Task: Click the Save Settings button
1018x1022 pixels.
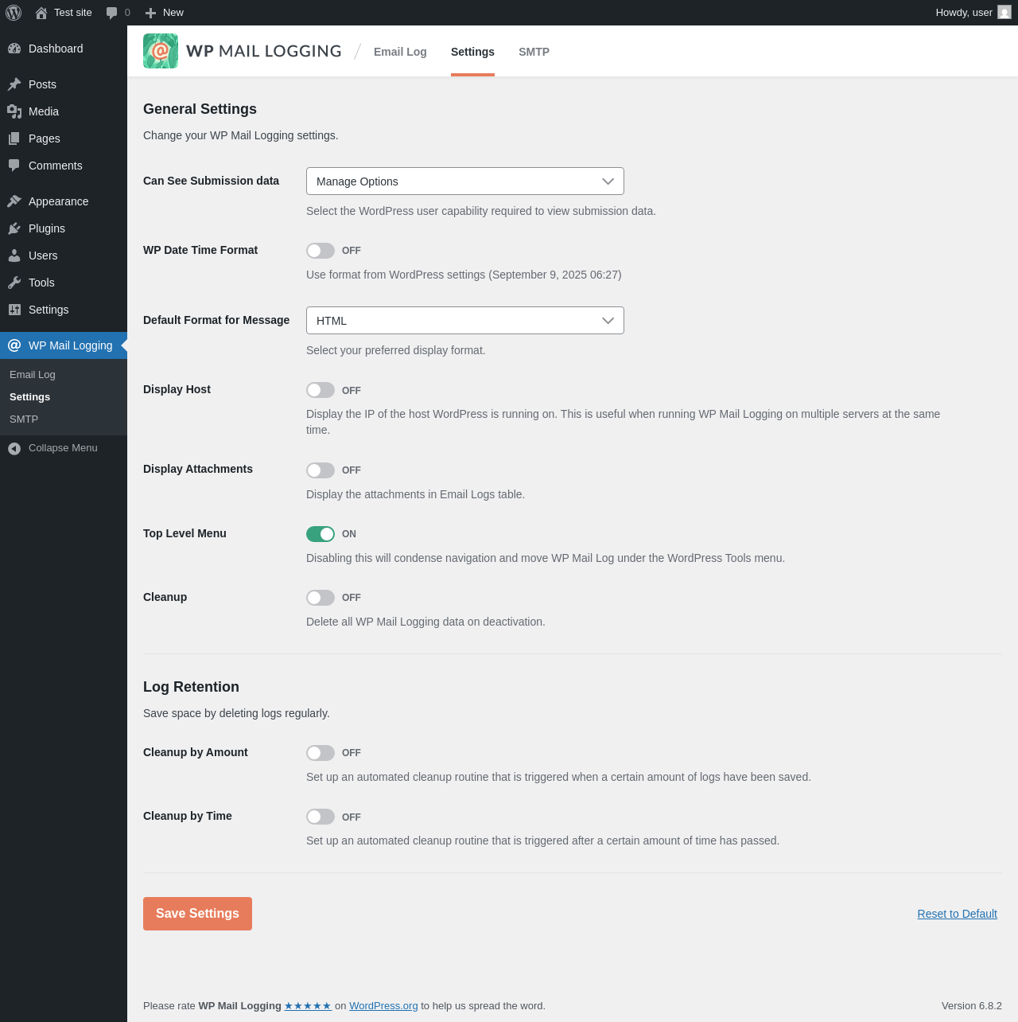Action: [x=197, y=914]
